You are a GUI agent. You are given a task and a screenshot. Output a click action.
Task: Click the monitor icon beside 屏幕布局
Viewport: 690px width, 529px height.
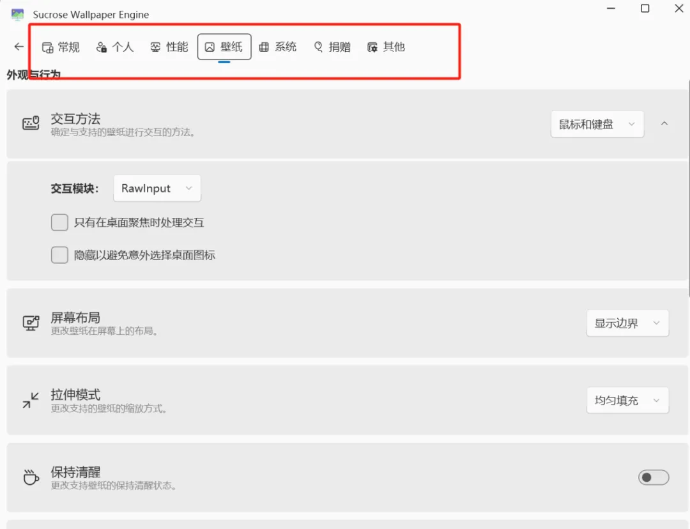[x=31, y=323]
